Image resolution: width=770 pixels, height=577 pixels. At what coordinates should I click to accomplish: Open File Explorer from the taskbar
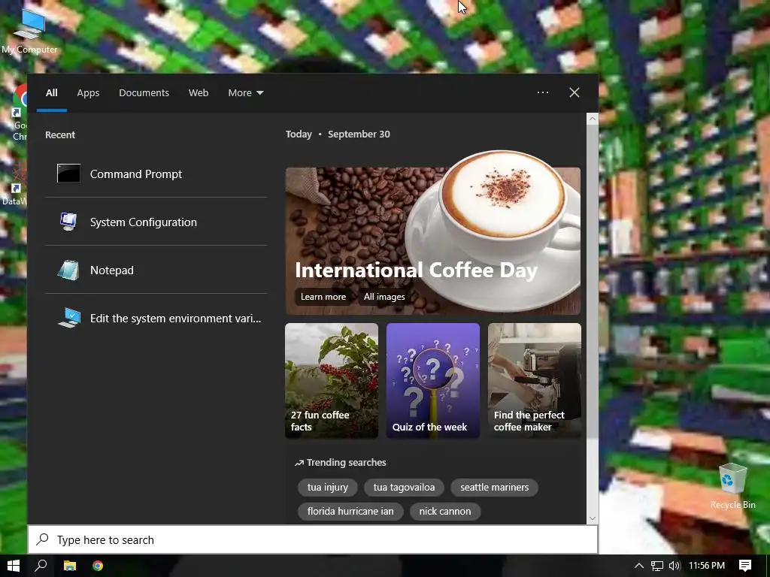70,566
